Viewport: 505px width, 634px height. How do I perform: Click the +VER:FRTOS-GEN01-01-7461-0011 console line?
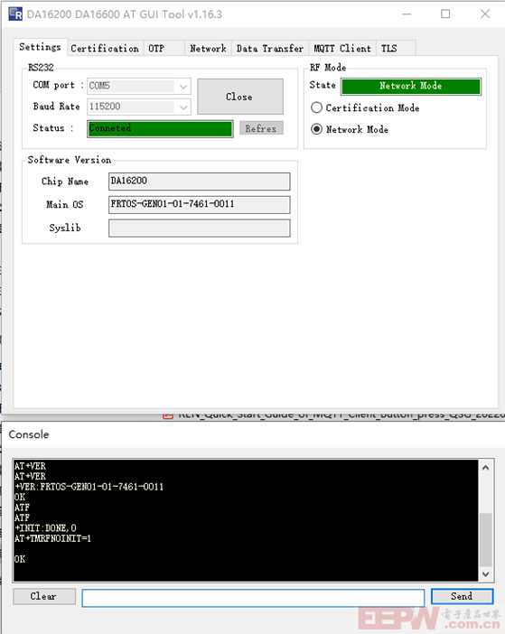click(x=89, y=487)
